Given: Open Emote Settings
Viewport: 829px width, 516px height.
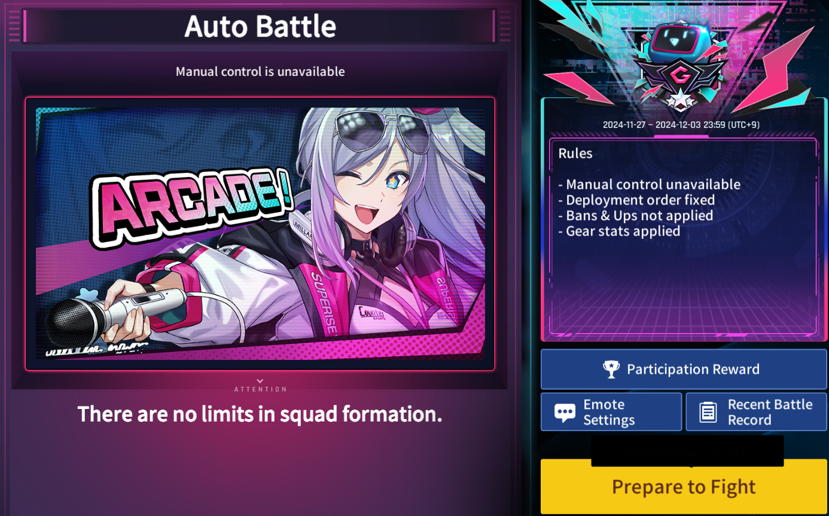Looking at the screenshot, I should point(611,412).
